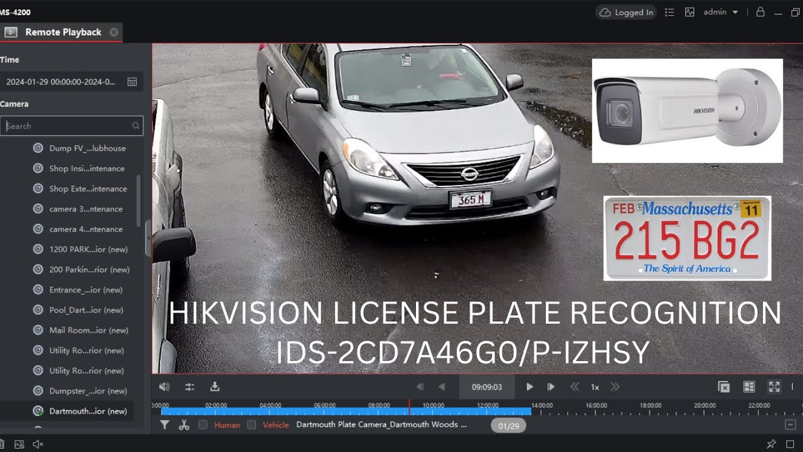
Task: Click the 01/29 date badge
Action: click(x=508, y=426)
